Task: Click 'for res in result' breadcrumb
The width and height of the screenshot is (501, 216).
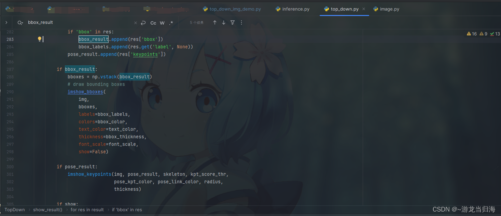Action: (87, 210)
